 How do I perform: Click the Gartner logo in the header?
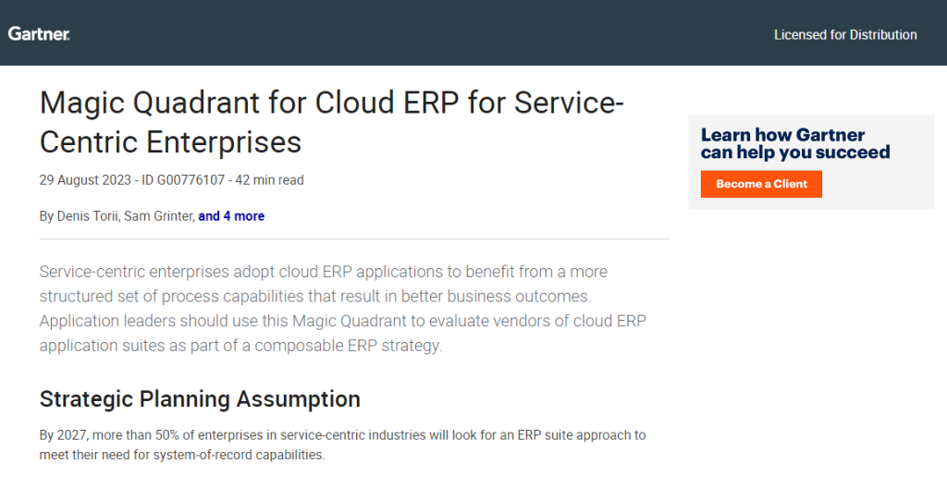tap(39, 34)
